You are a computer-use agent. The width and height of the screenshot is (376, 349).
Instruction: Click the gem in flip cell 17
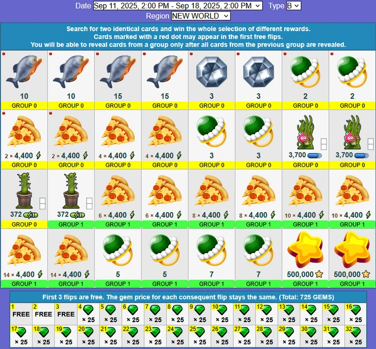tap(21, 332)
